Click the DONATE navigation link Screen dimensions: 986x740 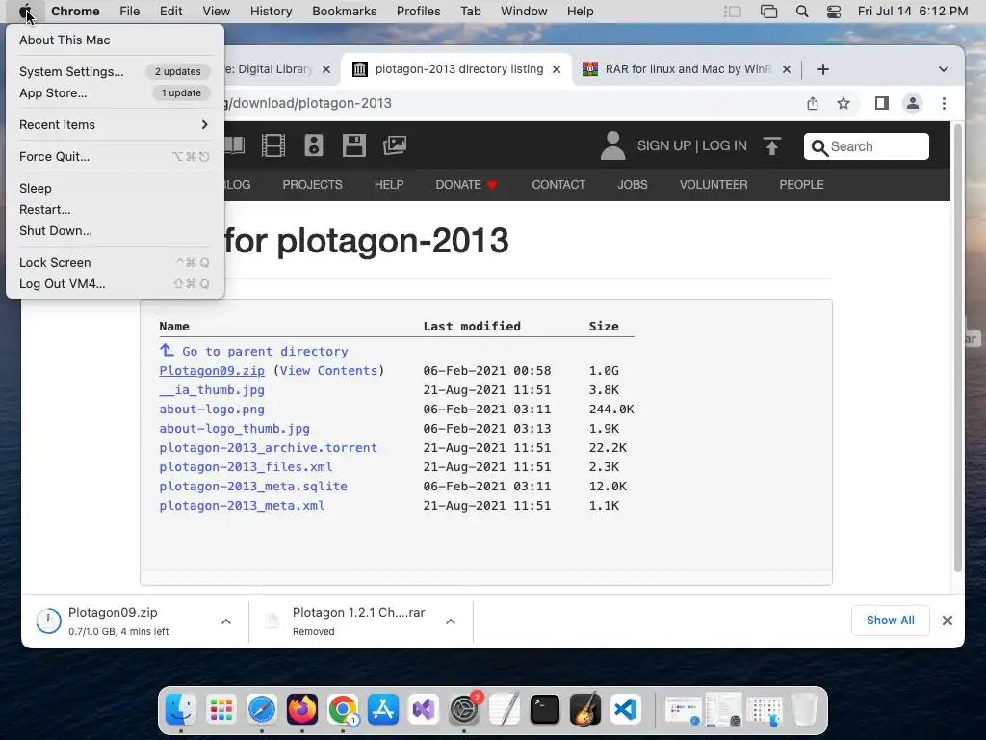[466, 184]
